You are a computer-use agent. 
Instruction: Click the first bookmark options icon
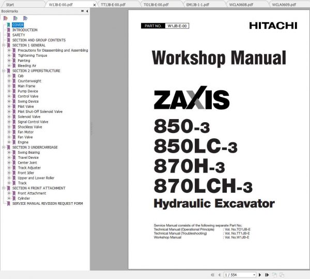pos(5,19)
